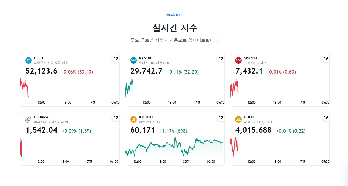The width and height of the screenshot is (348, 186).
Task: Open TradingView logo in USDKRW card
Action: (116, 117)
